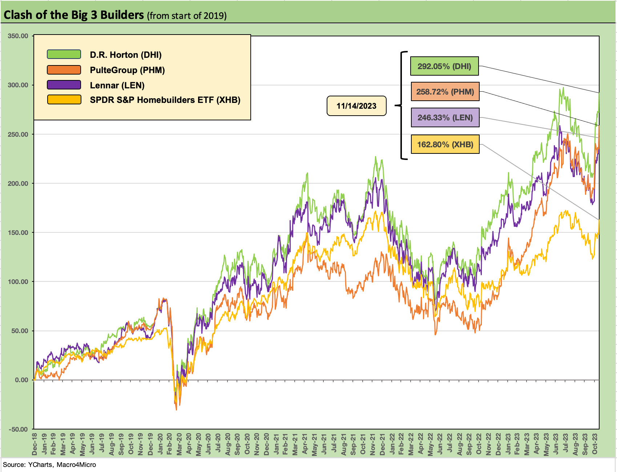
Task: Click the 246.33% (LEN) data callout
Action: [445, 117]
